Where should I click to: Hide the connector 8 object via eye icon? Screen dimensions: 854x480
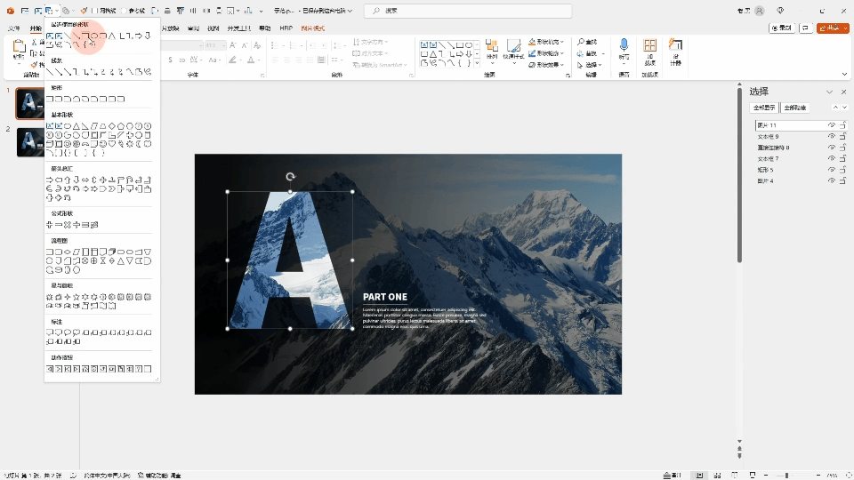point(832,148)
